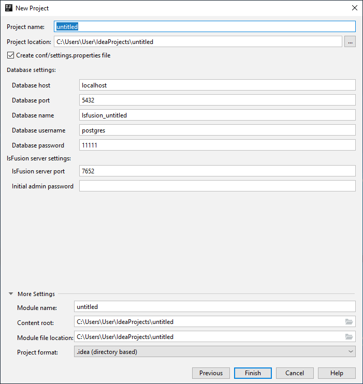Open folder browser for Content root
Image resolution: width=363 pixels, height=384 pixels.
349,322
